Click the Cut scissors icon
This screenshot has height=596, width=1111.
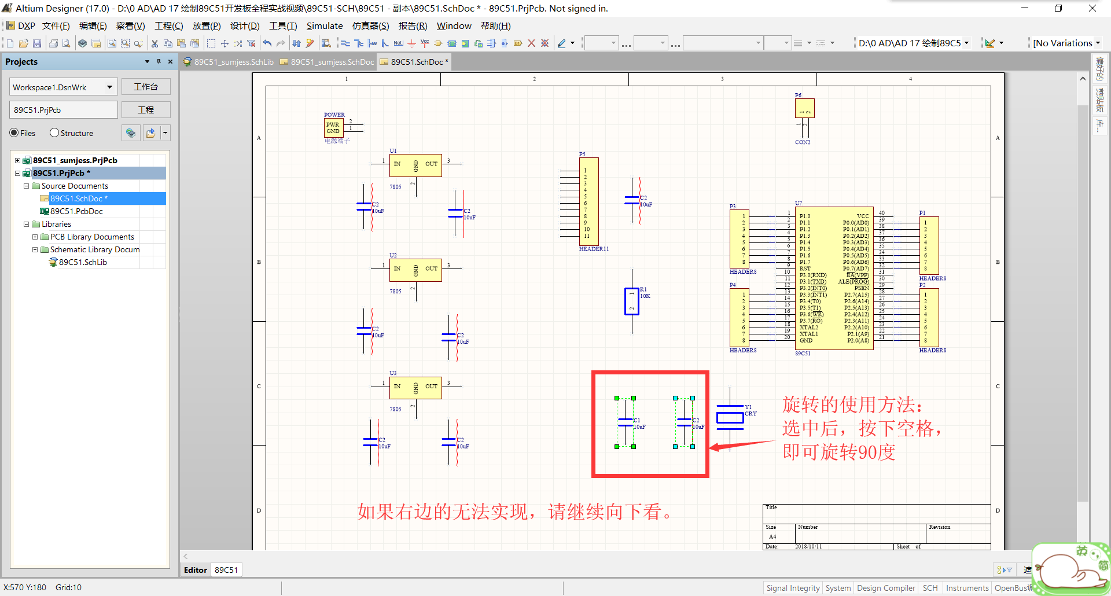point(154,43)
